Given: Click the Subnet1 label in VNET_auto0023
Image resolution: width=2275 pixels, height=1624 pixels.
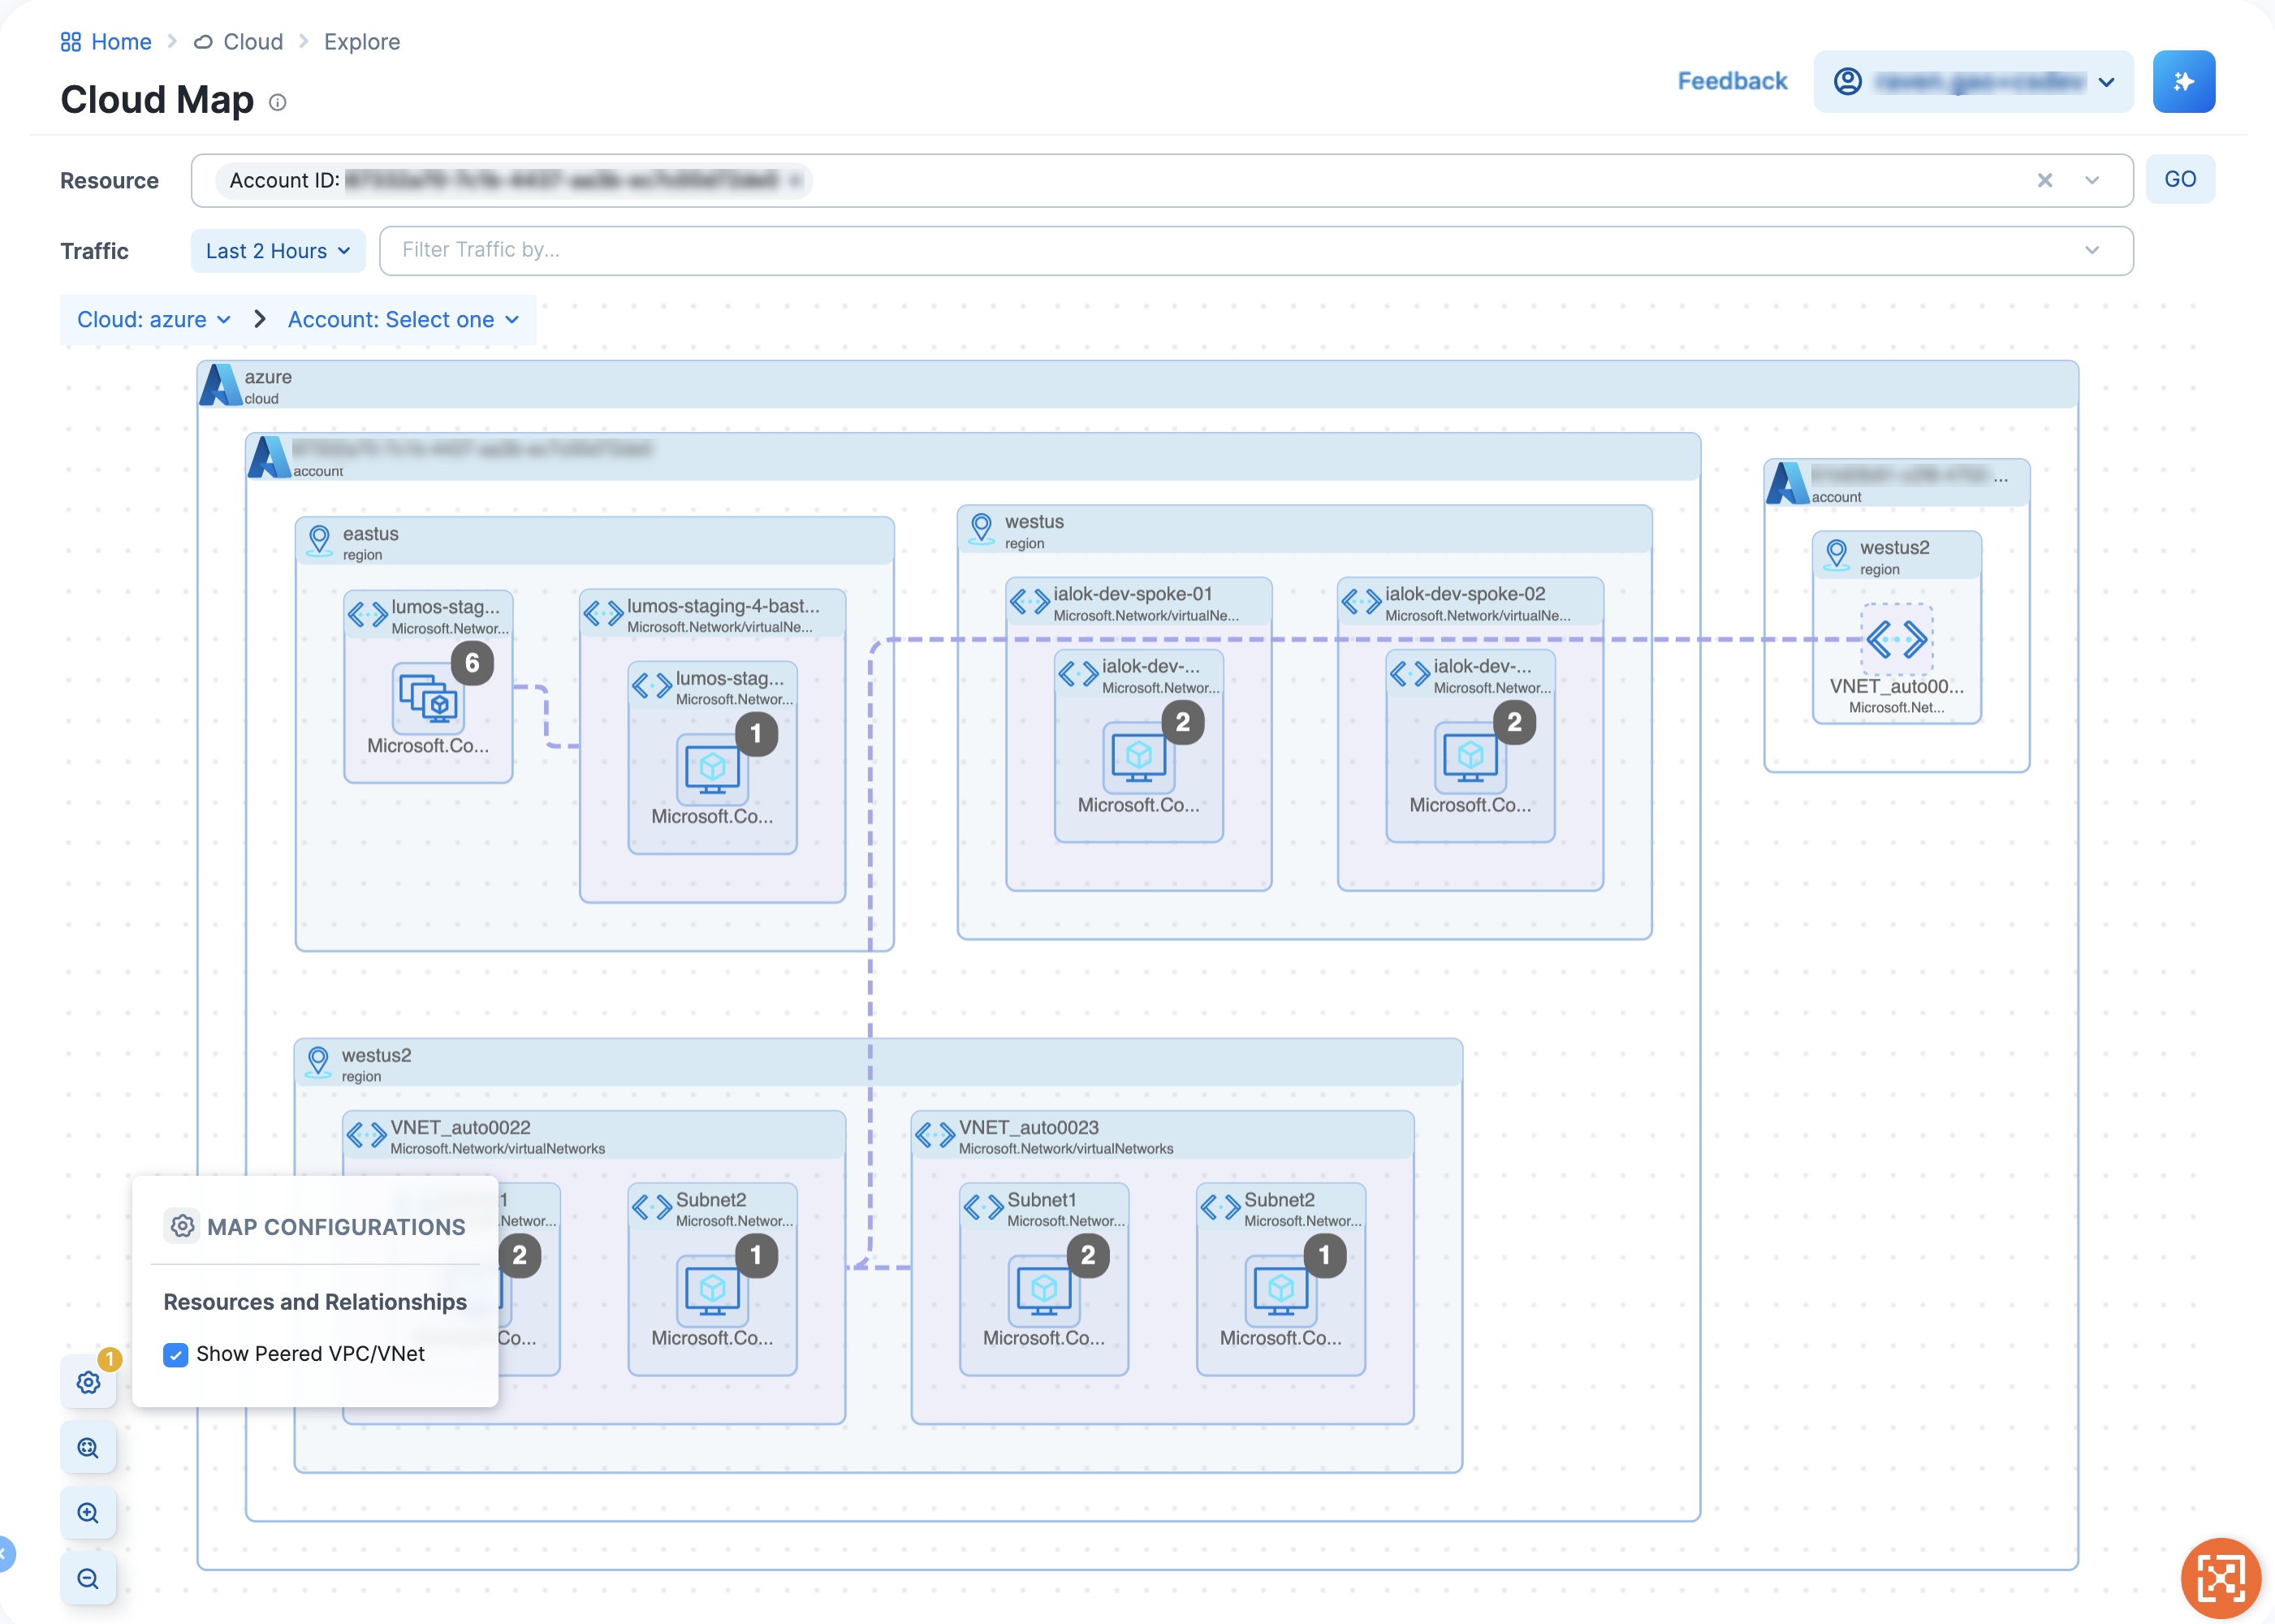Looking at the screenshot, I should [1041, 1200].
